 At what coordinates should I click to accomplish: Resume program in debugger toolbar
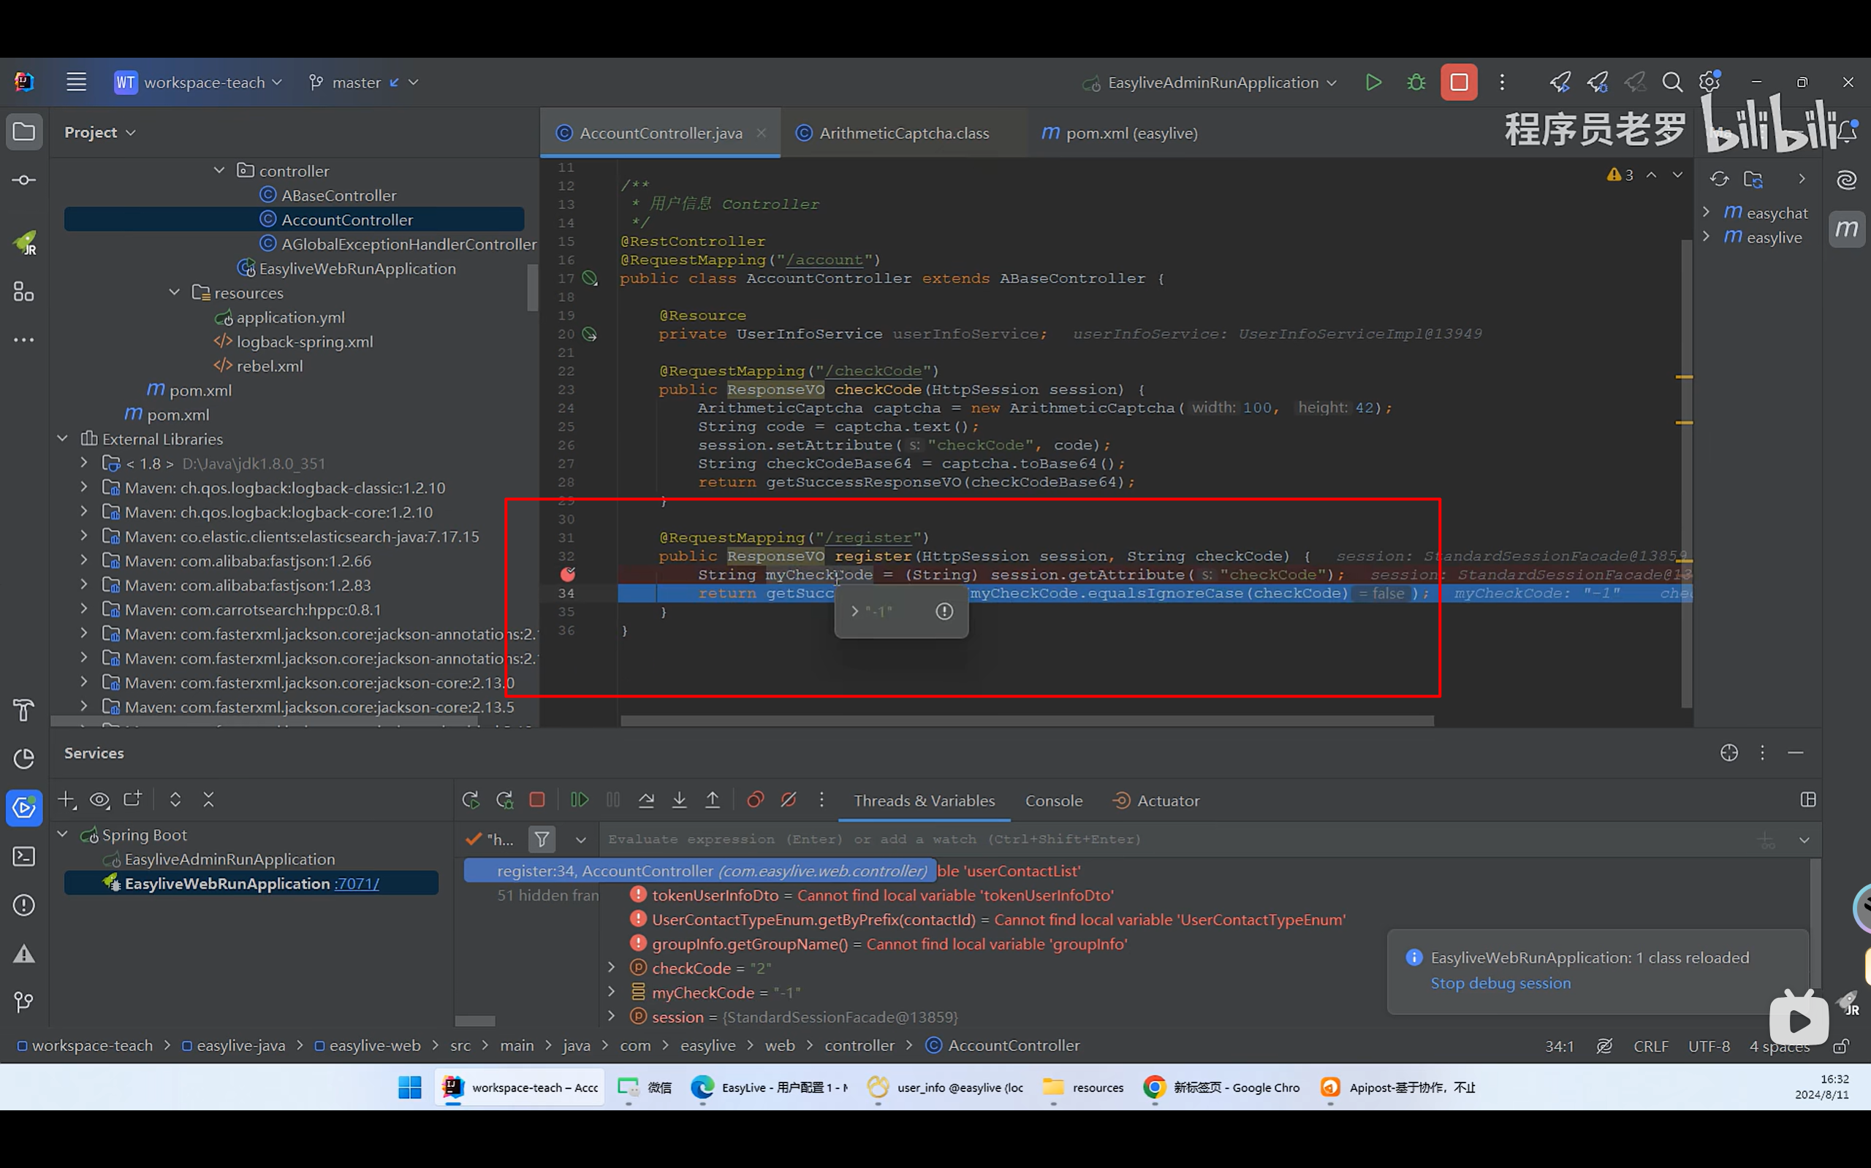click(x=579, y=800)
